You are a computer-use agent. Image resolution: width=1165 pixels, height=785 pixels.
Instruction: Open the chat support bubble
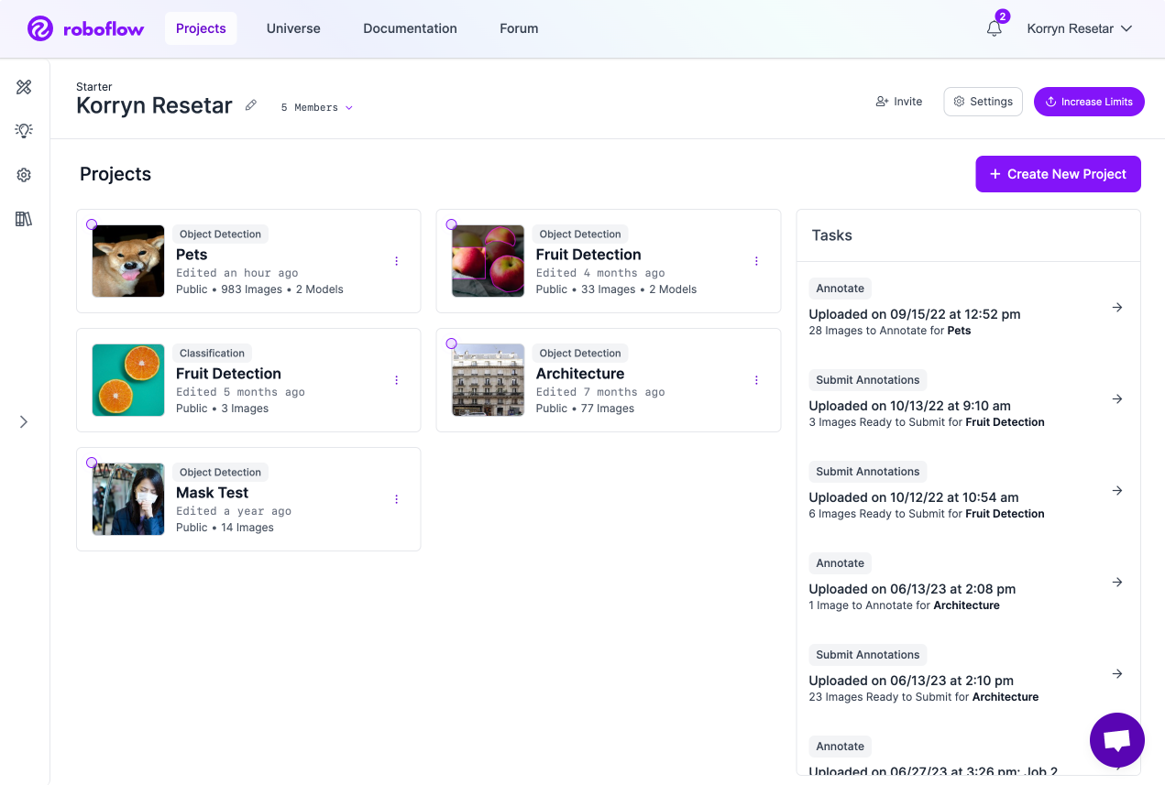click(x=1116, y=739)
